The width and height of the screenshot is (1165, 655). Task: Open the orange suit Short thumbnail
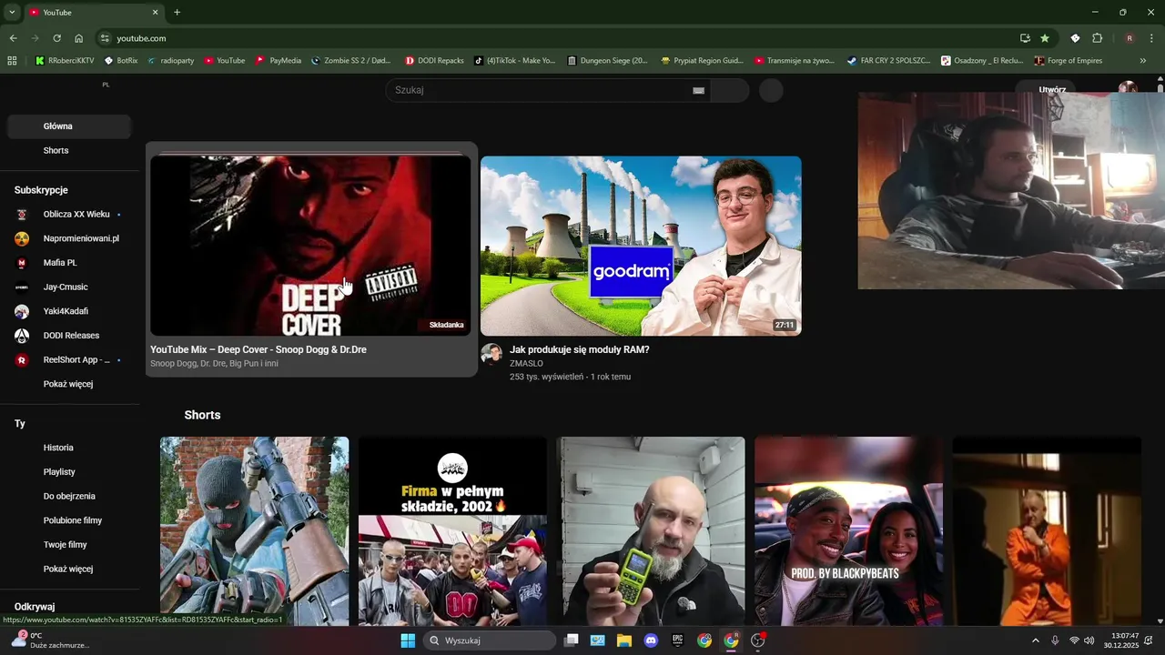click(1047, 530)
